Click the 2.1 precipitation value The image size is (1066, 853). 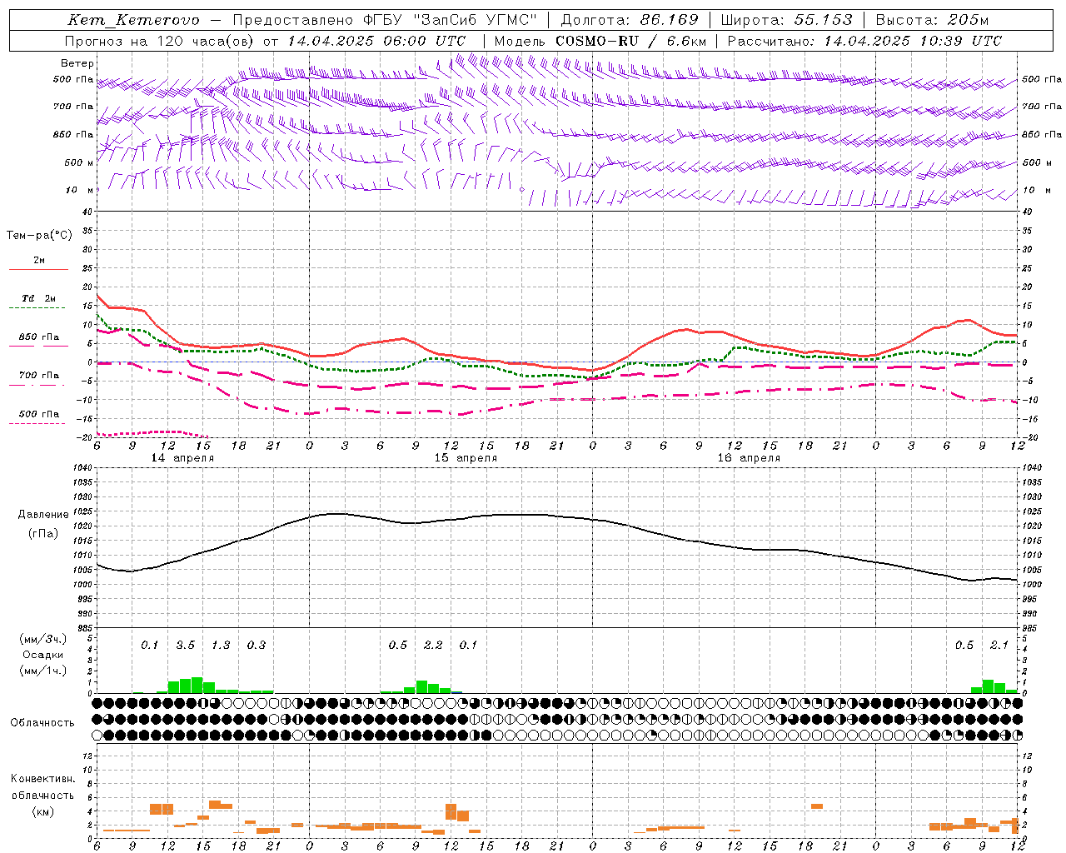click(x=999, y=646)
